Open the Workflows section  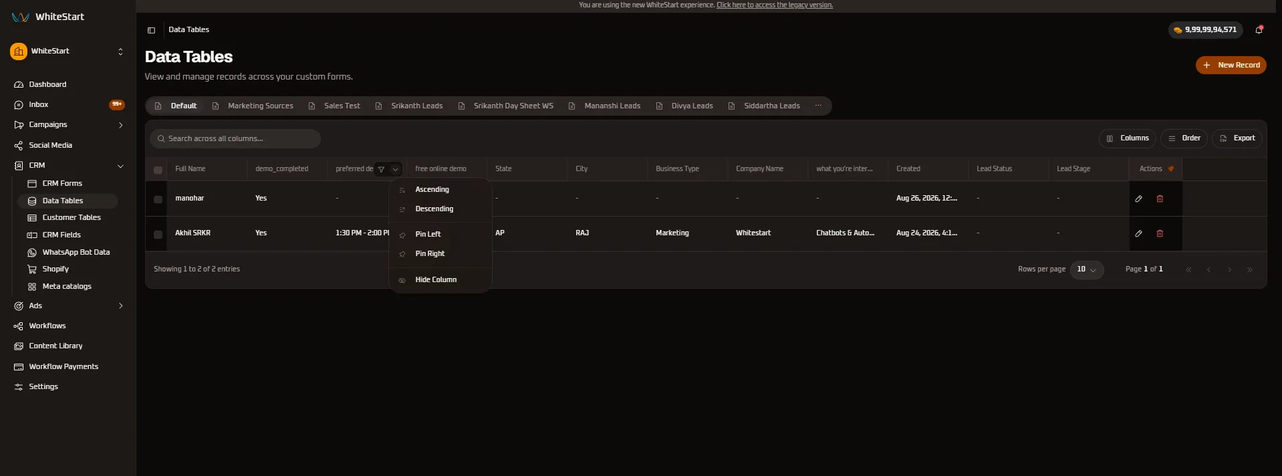(x=47, y=326)
